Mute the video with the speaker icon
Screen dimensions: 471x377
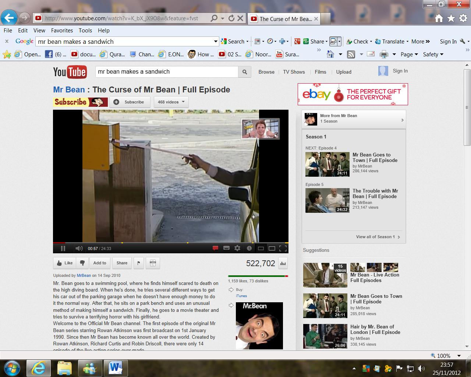[79, 249]
